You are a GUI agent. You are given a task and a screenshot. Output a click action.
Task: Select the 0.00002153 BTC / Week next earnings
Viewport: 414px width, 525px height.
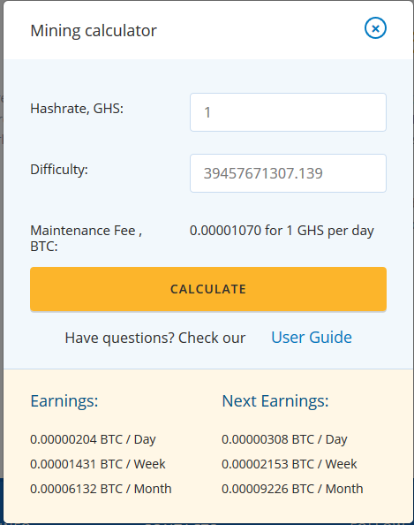pyautogui.click(x=290, y=464)
